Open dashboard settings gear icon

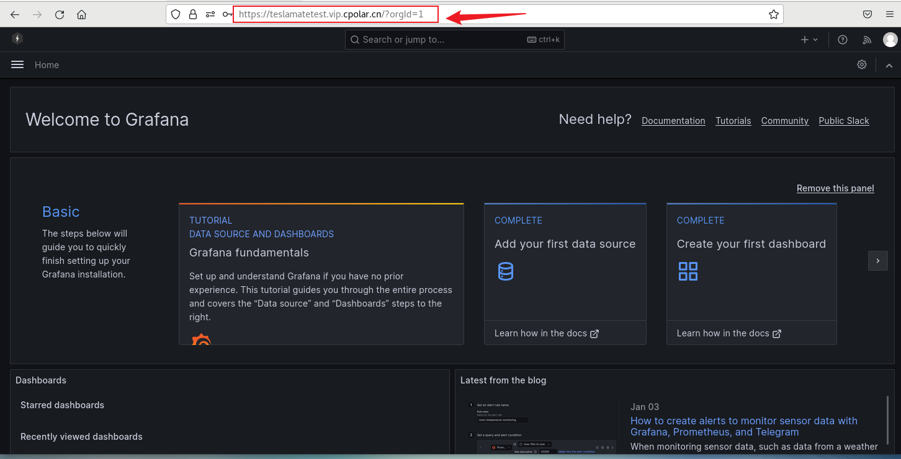(x=862, y=64)
